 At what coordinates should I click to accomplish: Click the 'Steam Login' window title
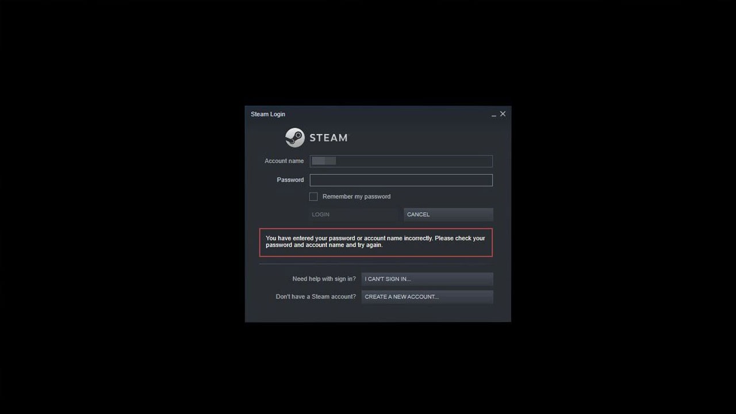pos(268,114)
